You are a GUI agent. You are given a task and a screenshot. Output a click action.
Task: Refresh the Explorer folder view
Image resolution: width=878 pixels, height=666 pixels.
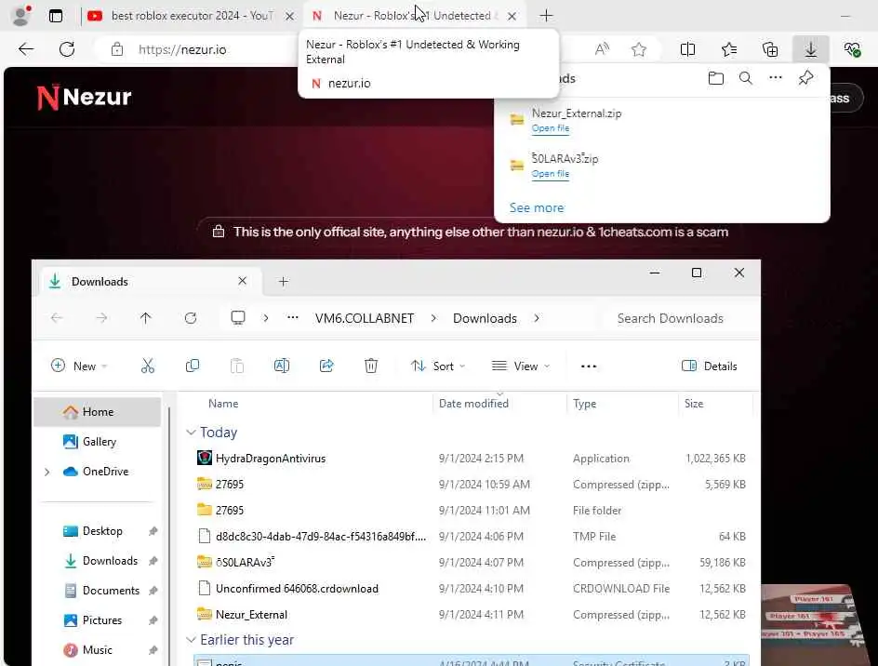tap(191, 318)
